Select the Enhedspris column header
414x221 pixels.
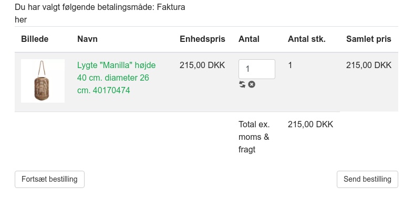pos(202,39)
